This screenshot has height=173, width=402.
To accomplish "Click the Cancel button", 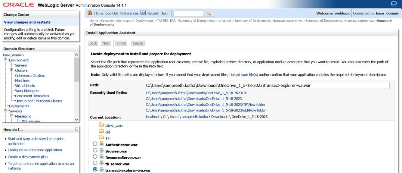I will [138, 43].
